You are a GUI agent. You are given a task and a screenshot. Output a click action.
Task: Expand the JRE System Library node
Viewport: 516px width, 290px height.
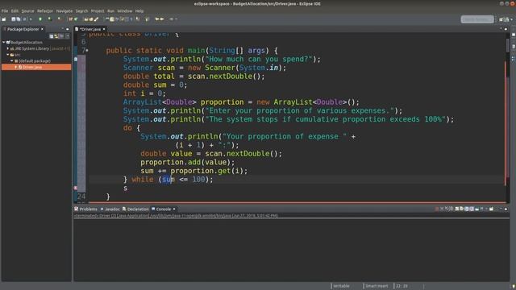pyautogui.click(x=8, y=48)
